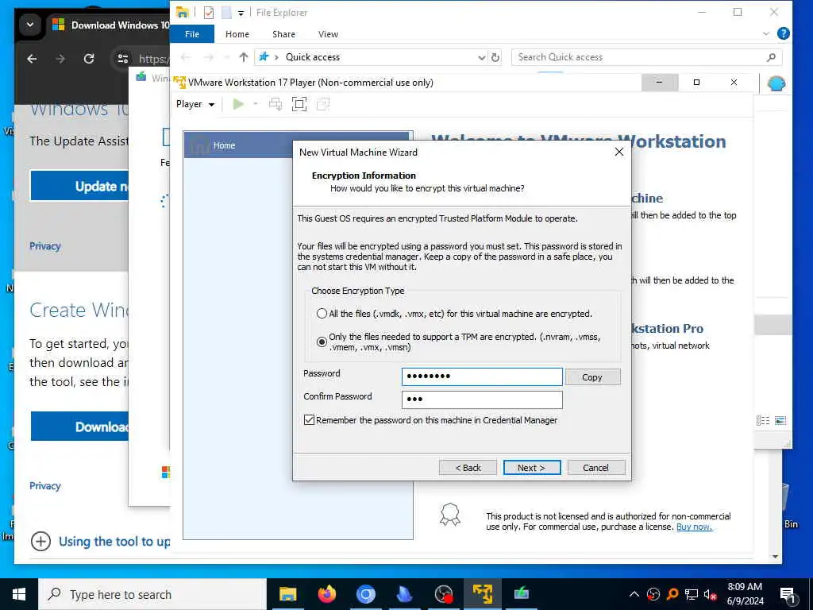Follow the upper Privacy link on web page
The height and width of the screenshot is (610, 813).
(x=45, y=246)
